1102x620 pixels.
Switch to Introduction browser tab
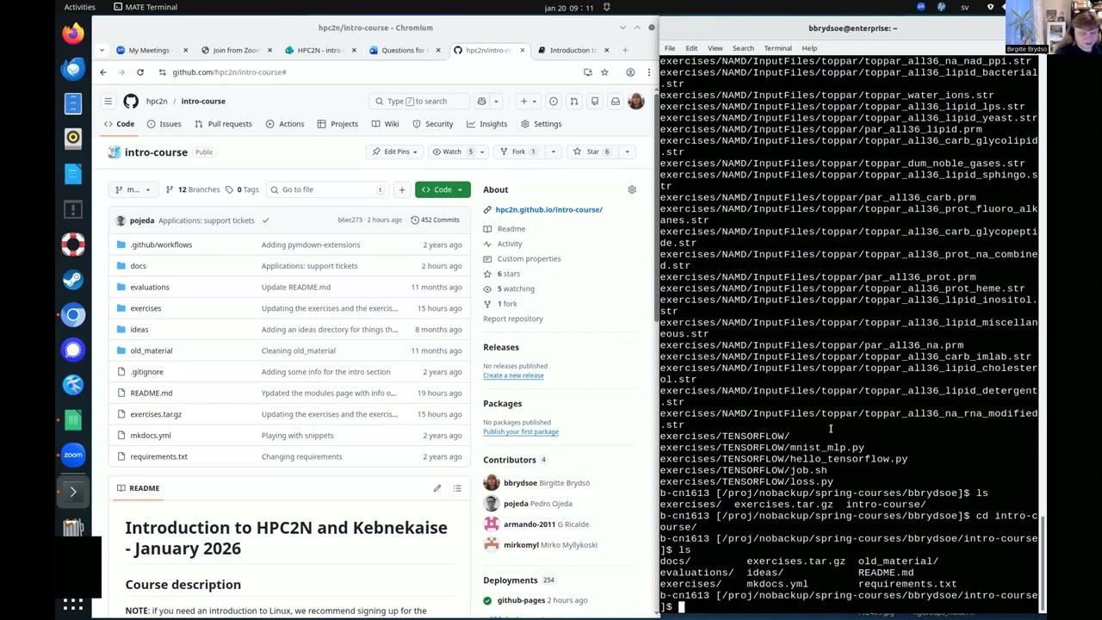pos(572,50)
